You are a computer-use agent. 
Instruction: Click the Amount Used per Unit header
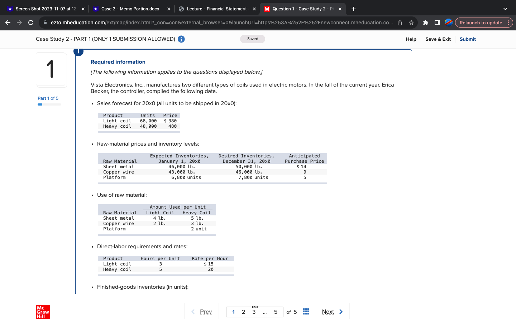178,207
